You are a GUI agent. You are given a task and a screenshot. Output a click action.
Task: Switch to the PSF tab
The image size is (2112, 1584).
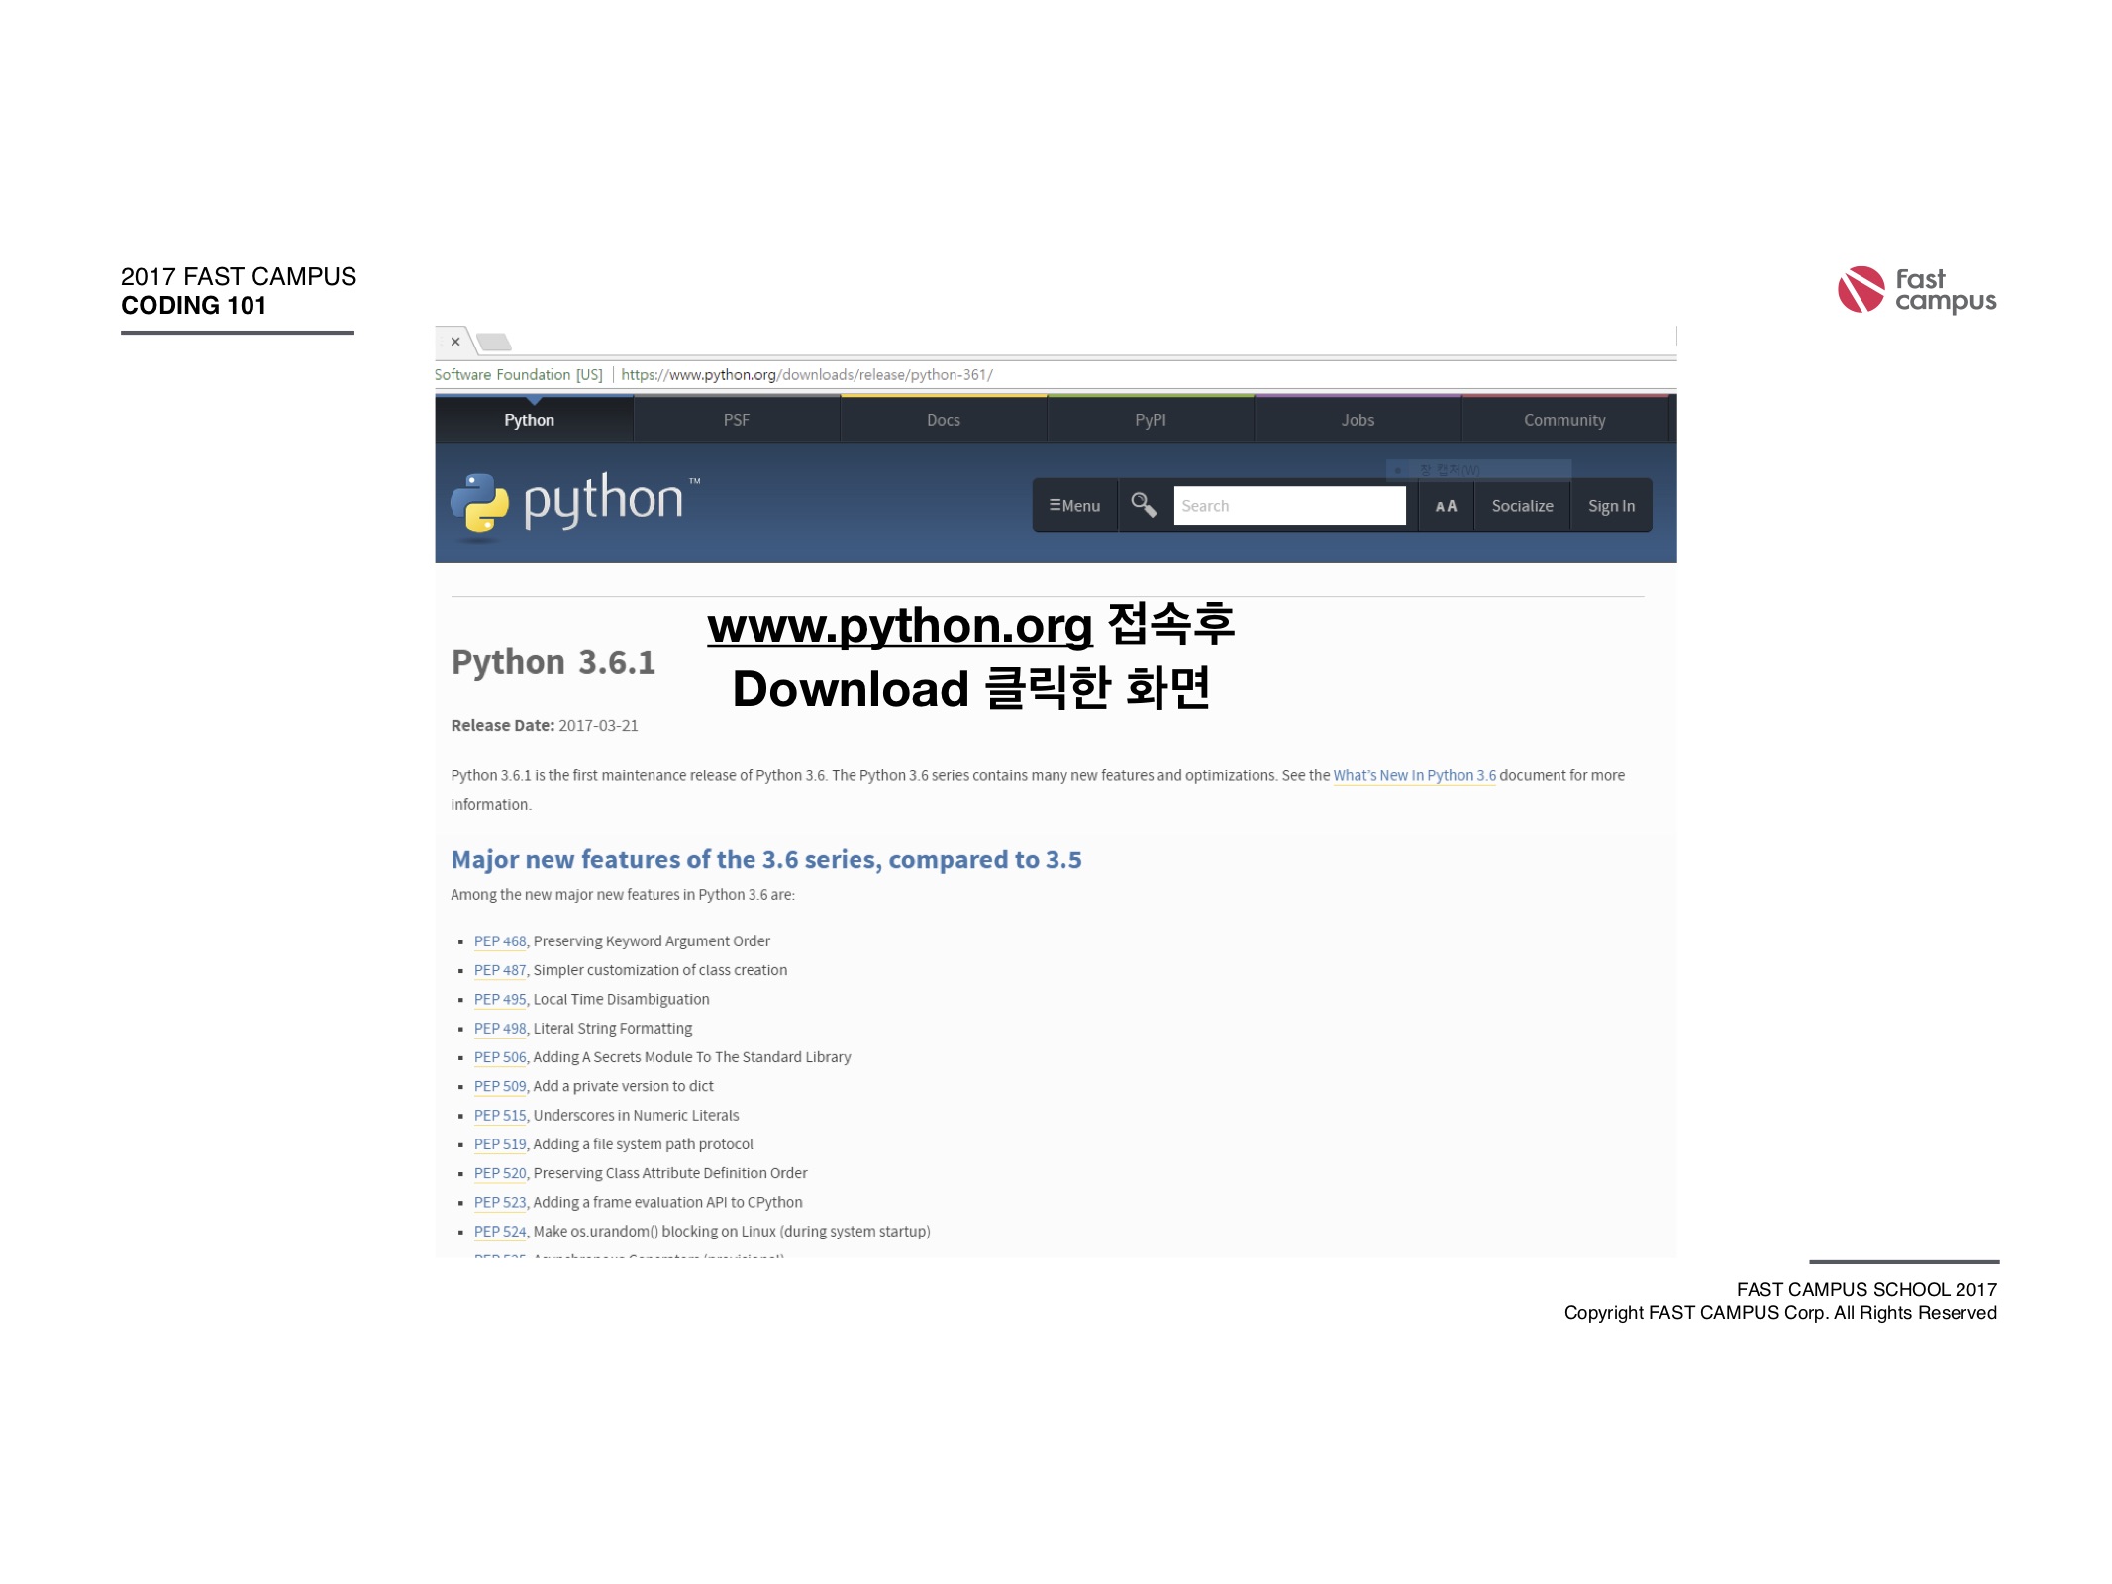pyautogui.click(x=736, y=420)
